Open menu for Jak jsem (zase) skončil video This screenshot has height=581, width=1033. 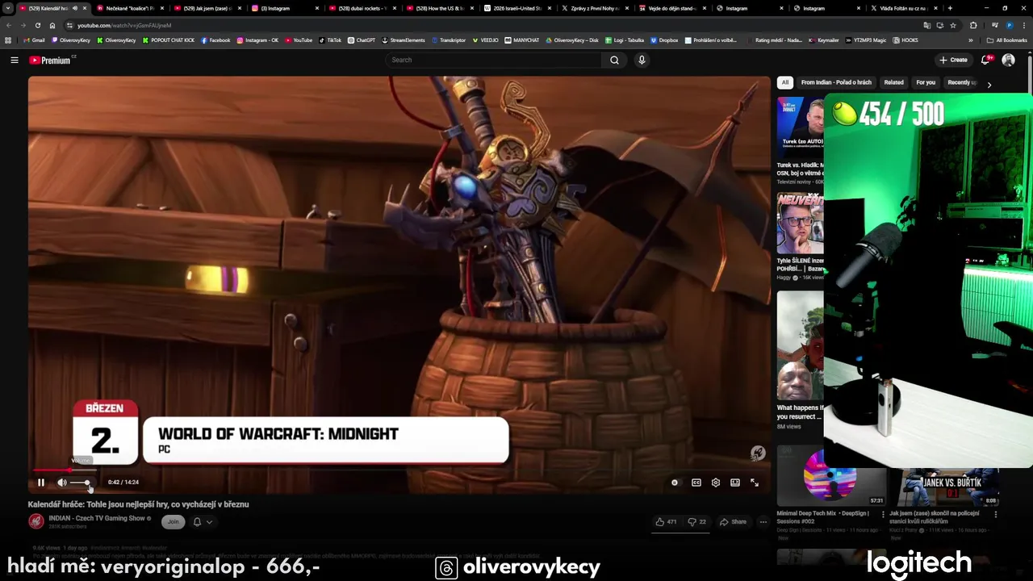(x=995, y=514)
